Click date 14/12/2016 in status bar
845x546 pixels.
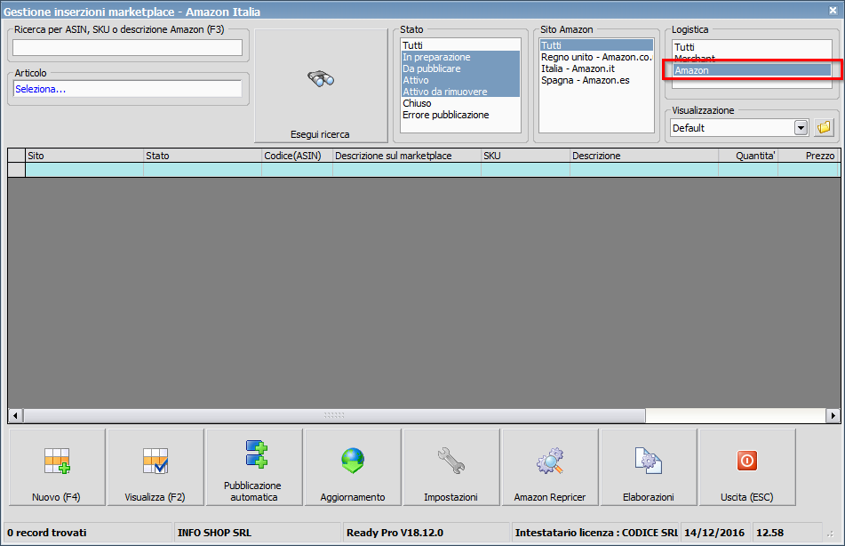click(714, 533)
